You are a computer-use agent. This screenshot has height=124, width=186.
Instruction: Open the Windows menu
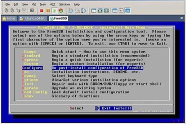(x=65, y=5)
